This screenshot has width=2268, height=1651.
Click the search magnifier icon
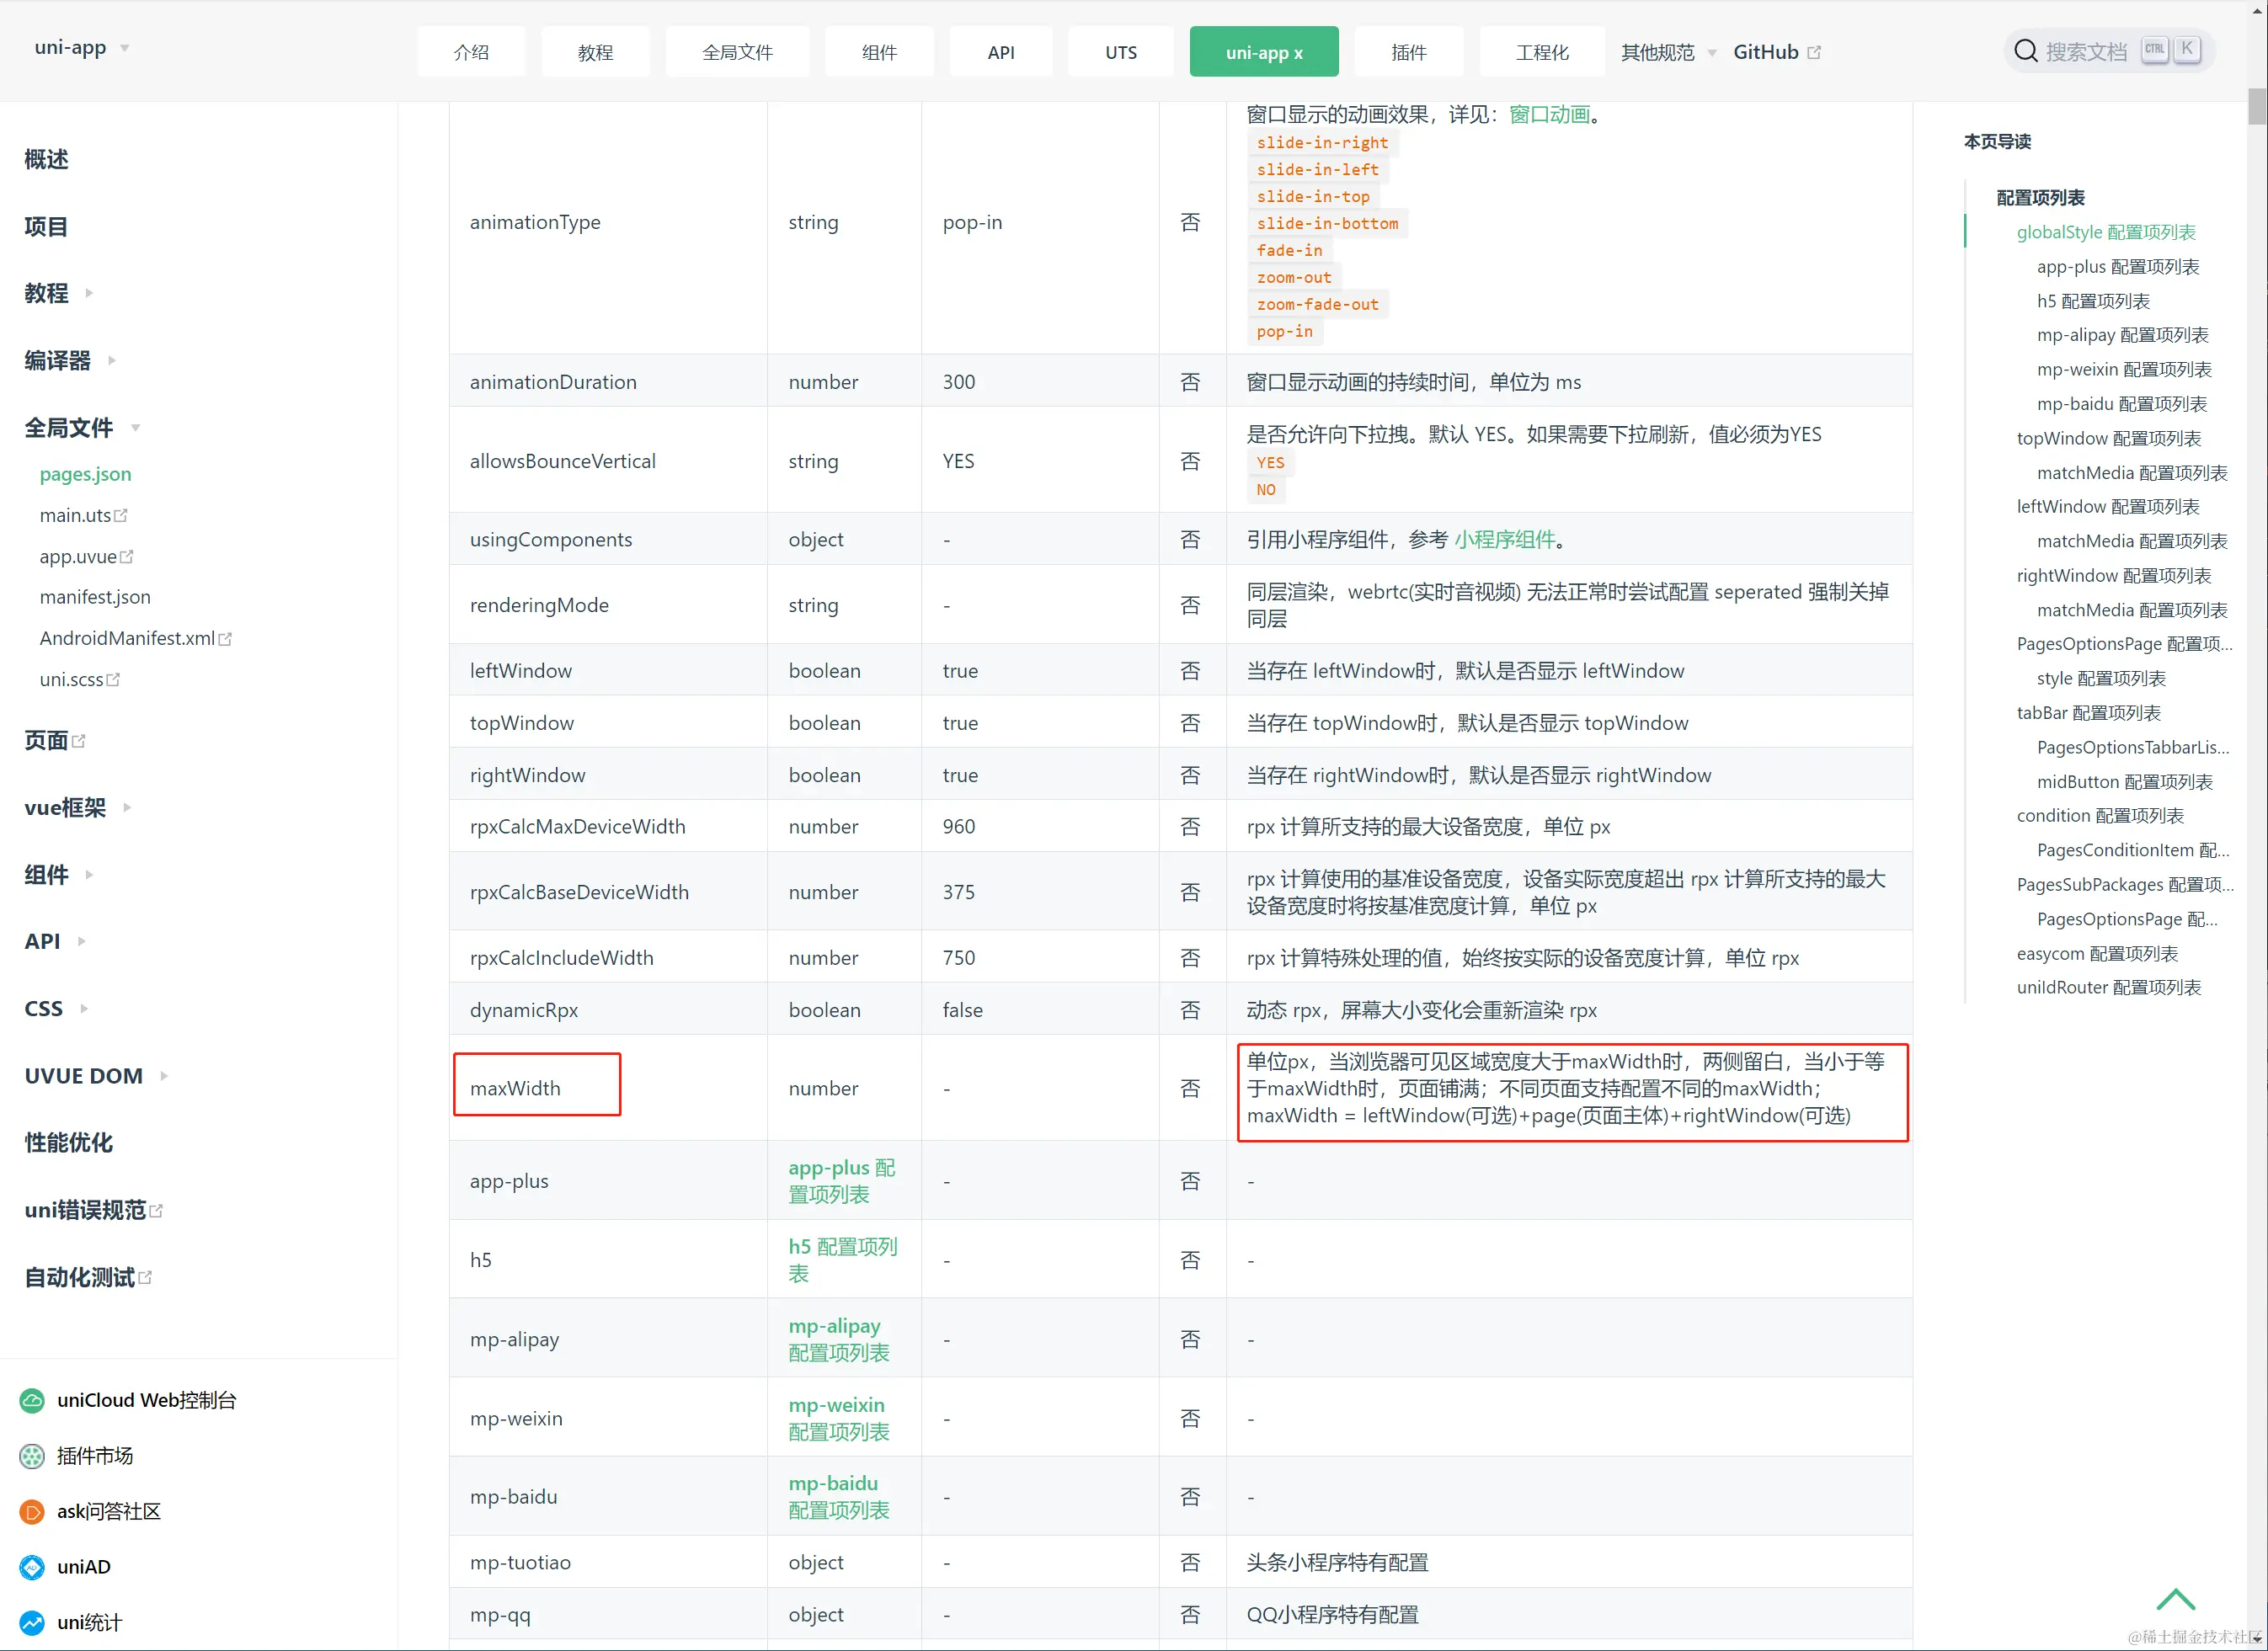(2026, 51)
